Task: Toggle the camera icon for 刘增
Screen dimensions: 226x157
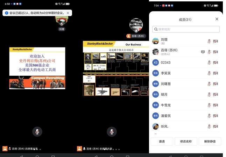Action: tap(216, 41)
